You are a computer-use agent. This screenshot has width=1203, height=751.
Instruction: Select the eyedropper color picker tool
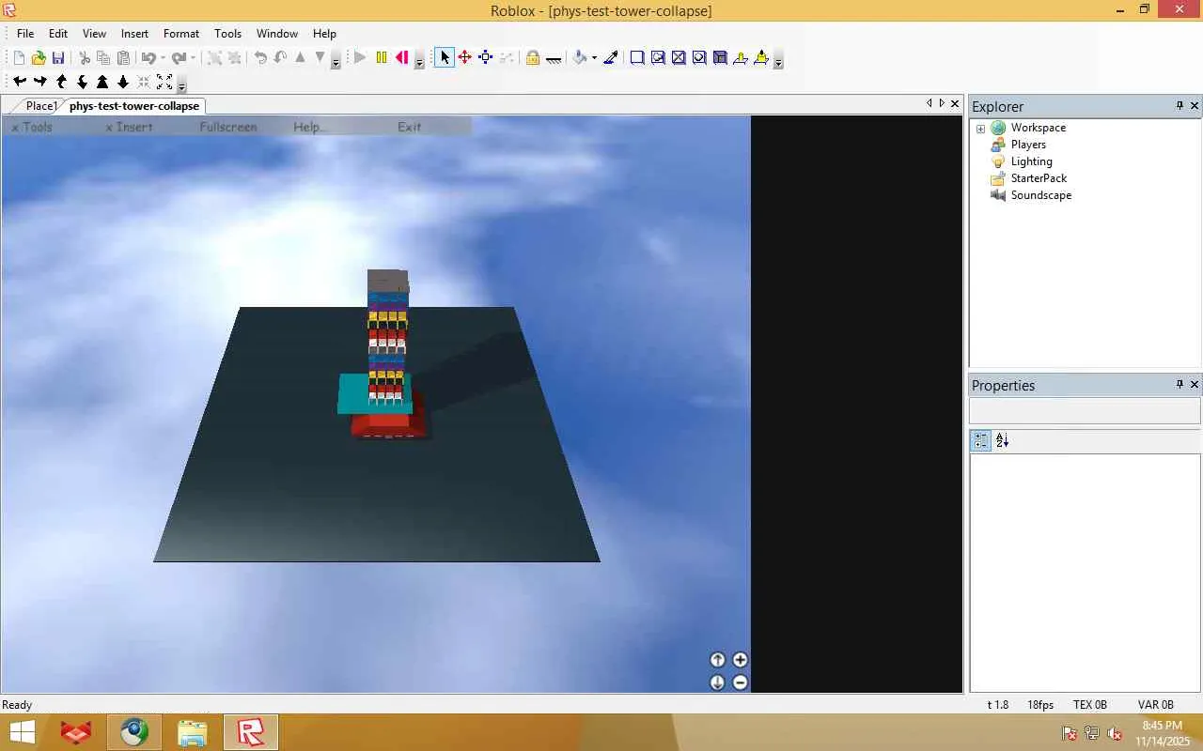(611, 58)
